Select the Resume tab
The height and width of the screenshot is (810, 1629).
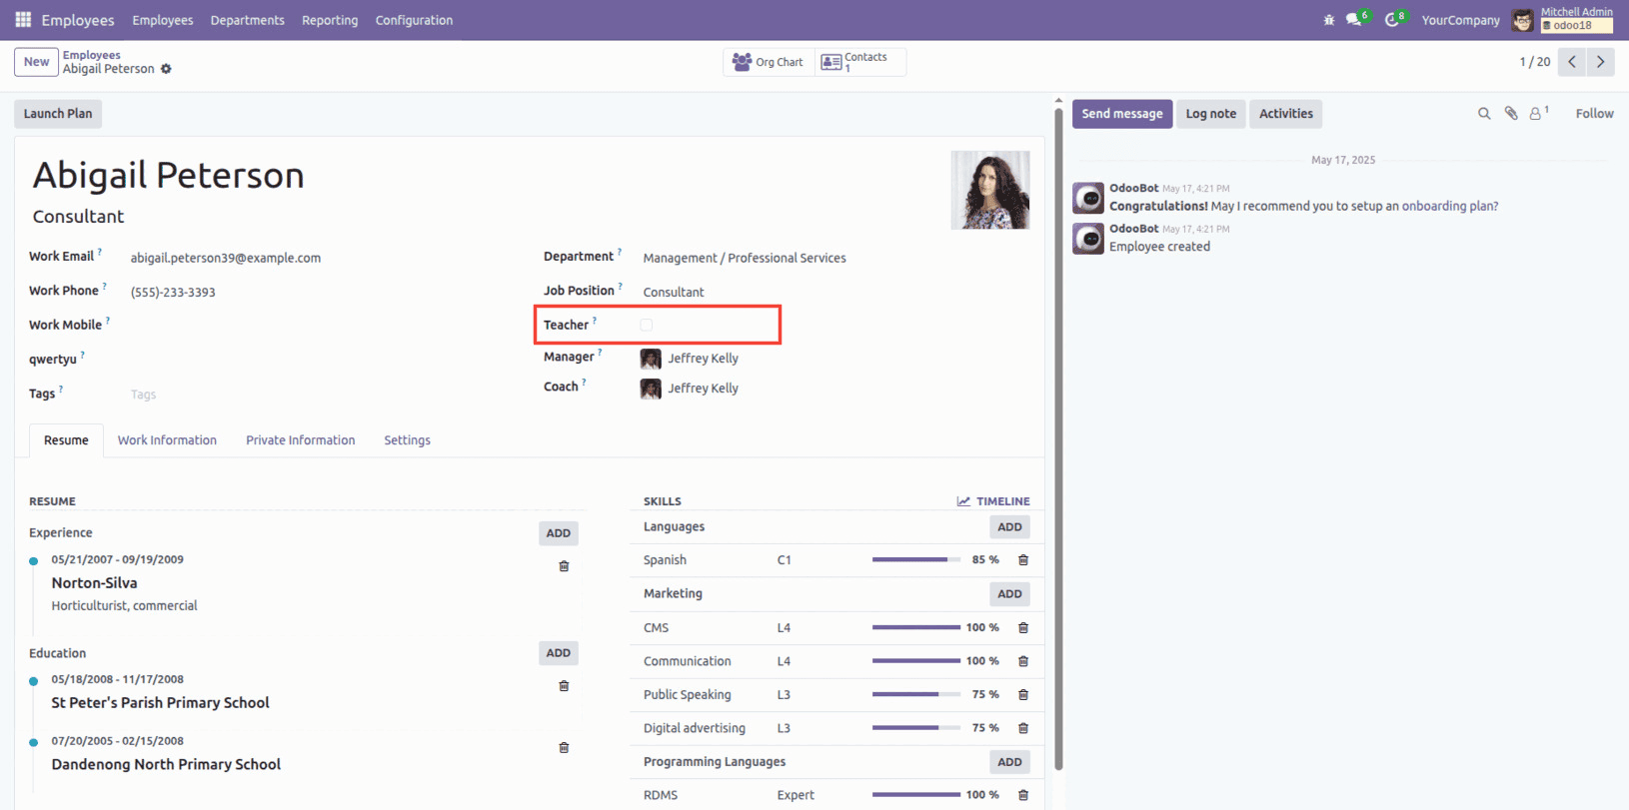point(66,440)
